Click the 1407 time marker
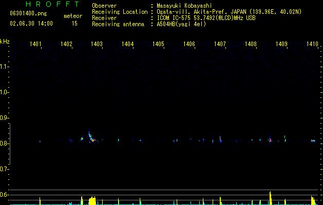323x205 pixels. (x=220, y=44)
